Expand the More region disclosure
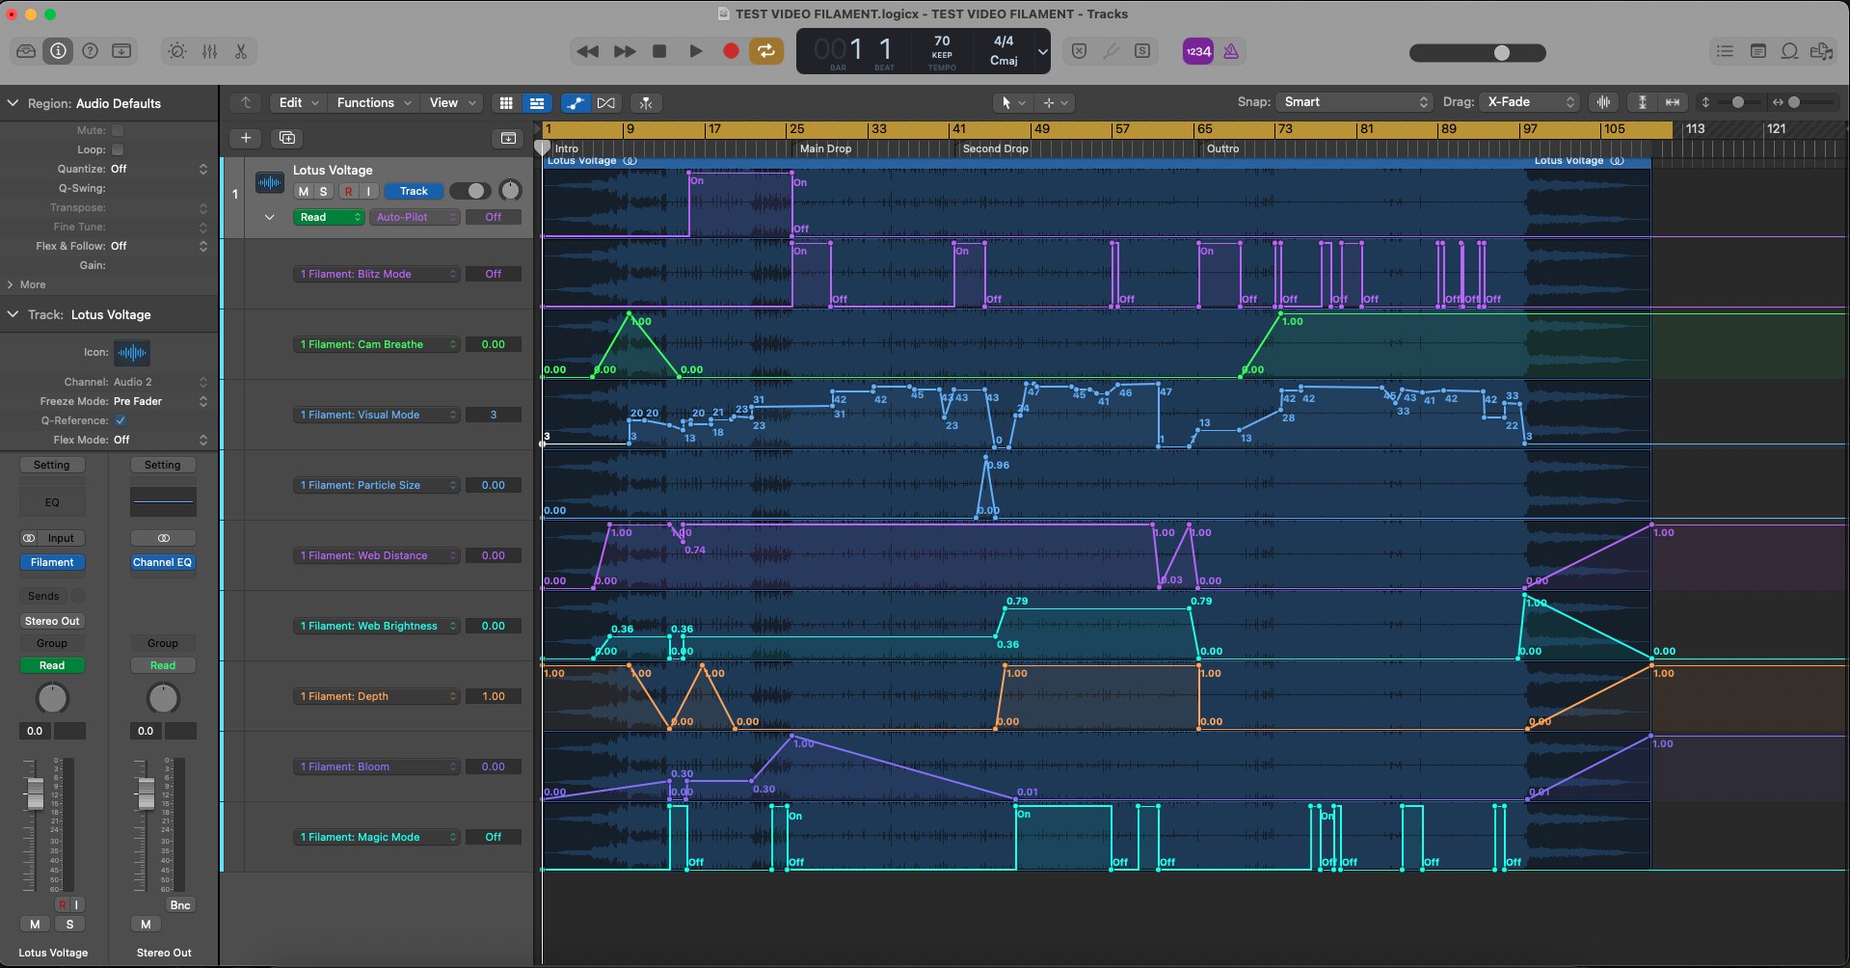Image resolution: width=1850 pixels, height=968 pixels. pyautogui.click(x=11, y=284)
